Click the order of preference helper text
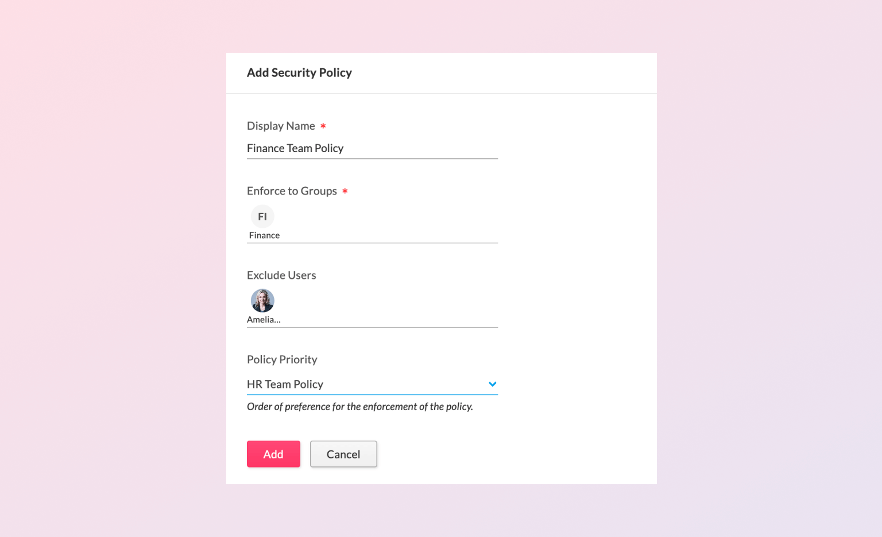Screen dimensions: 882x537 [x=360, y=407]
